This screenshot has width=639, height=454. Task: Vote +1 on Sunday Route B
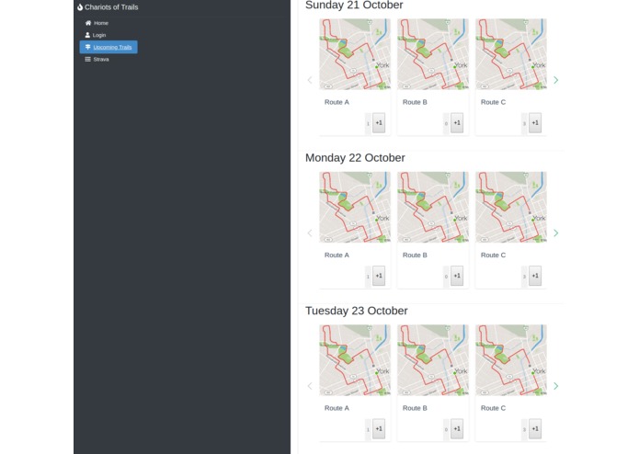[x=457, y=123]
